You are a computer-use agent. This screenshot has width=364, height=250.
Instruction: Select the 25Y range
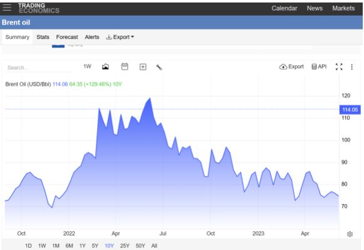[125, 246]
